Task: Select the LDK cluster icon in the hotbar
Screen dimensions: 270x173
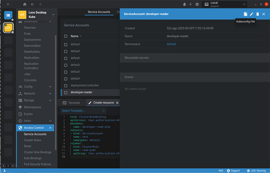Action: (9, 28)
